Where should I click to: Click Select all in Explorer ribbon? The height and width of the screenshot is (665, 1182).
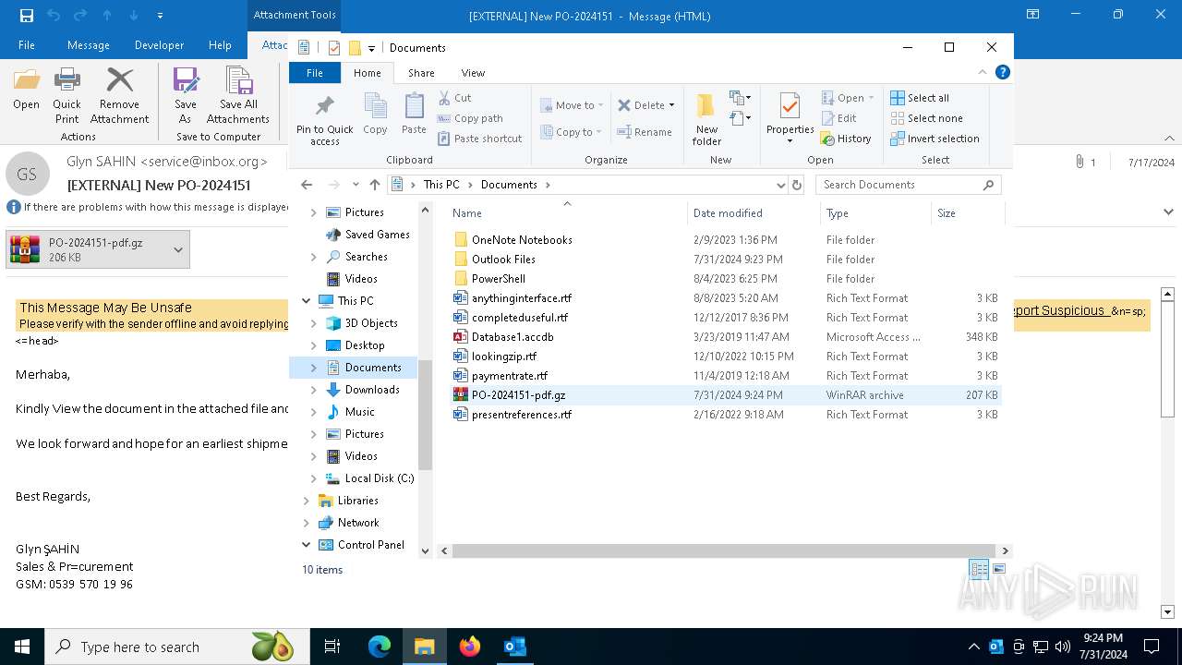tap(920, 98)
